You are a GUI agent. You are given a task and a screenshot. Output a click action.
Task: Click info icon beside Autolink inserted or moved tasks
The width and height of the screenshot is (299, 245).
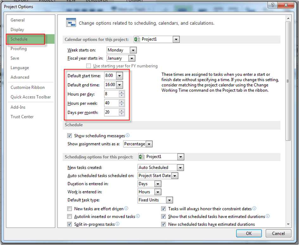click(x=138, y=216)
